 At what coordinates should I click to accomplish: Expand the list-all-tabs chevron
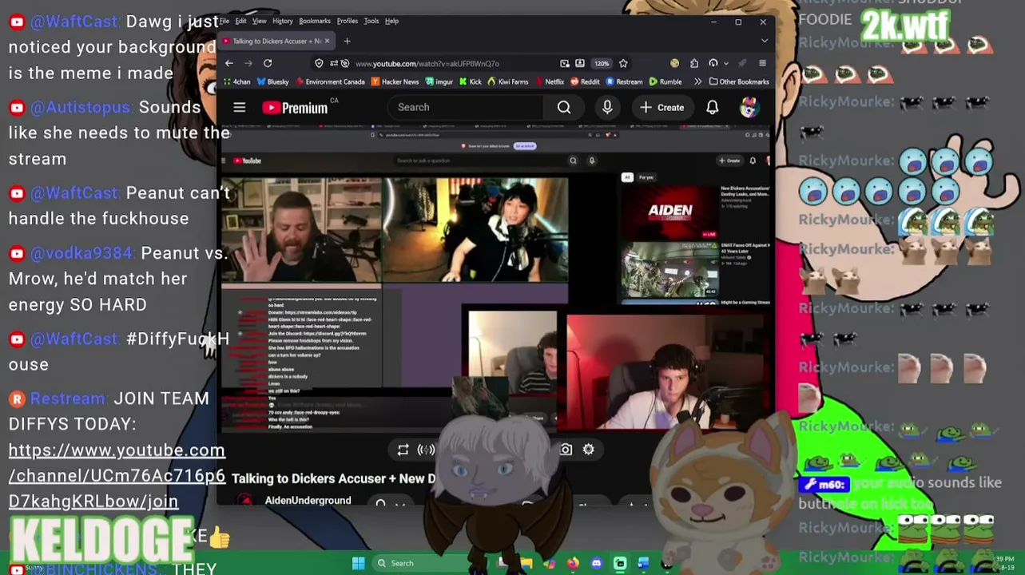click(764, 41)
